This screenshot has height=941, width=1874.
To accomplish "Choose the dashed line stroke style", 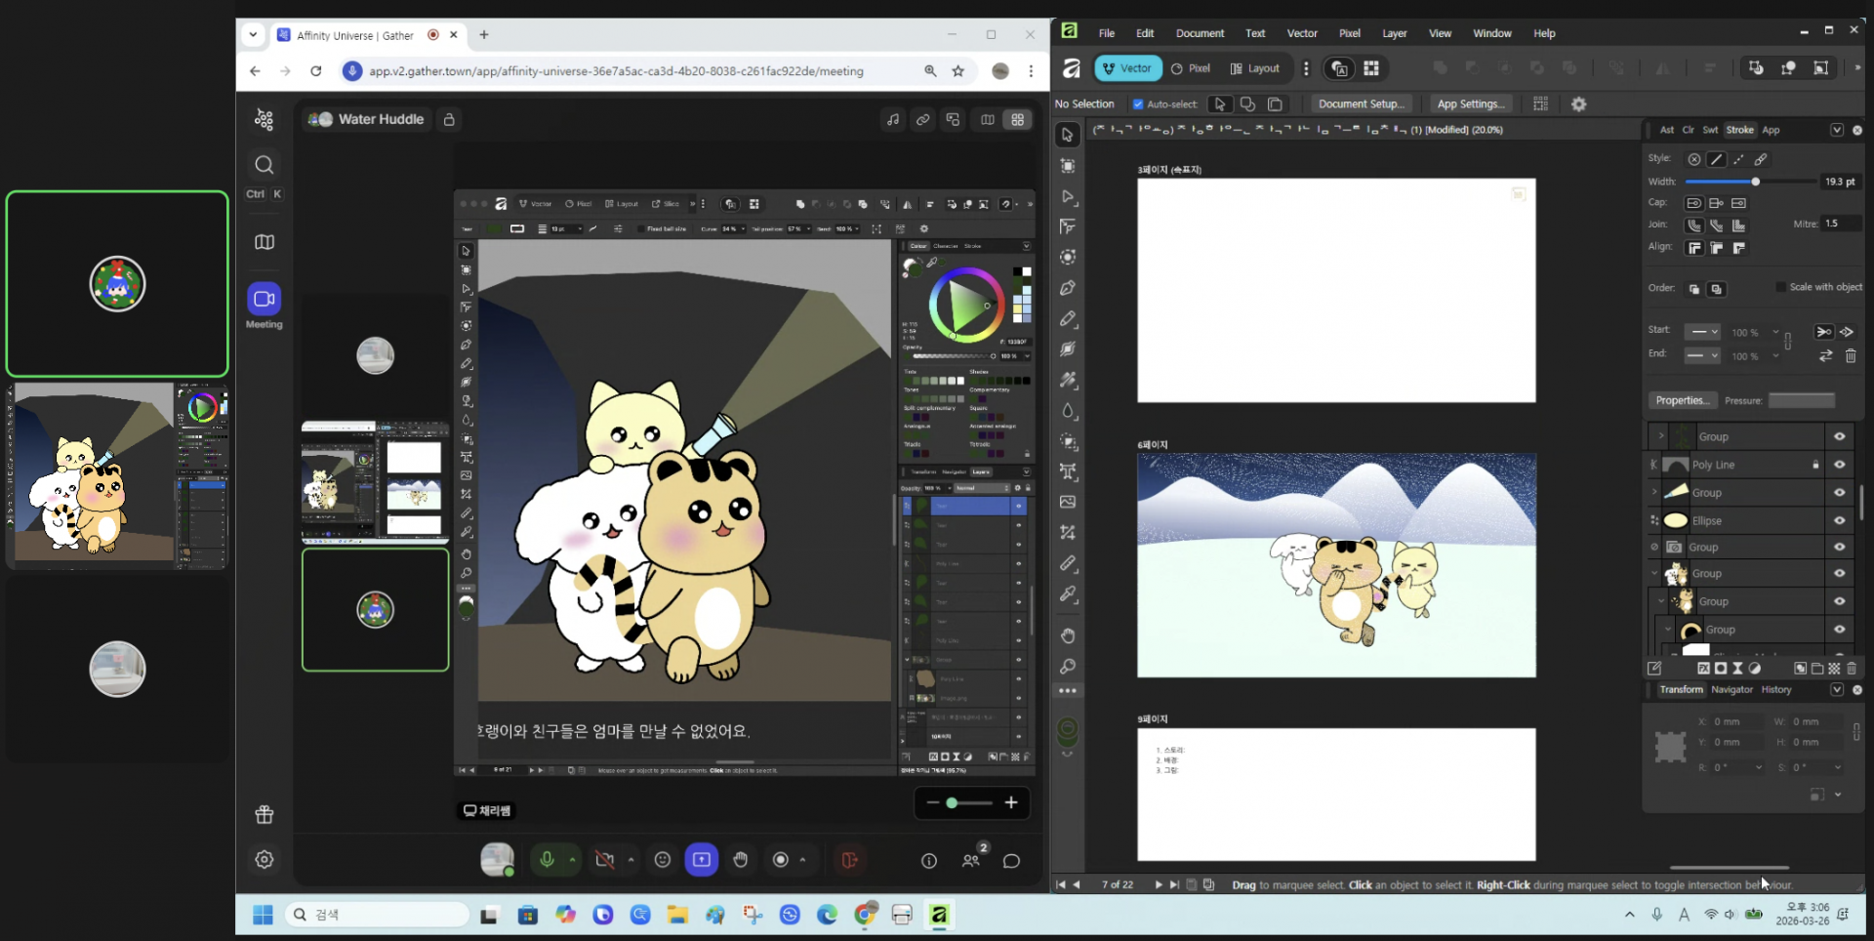I will (1738, 159).
